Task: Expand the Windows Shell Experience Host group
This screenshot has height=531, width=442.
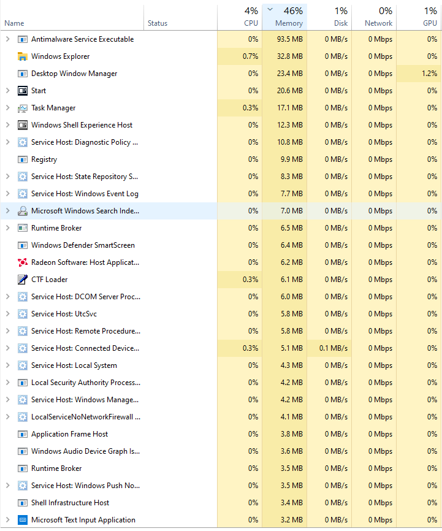Action: pos(8,125)
